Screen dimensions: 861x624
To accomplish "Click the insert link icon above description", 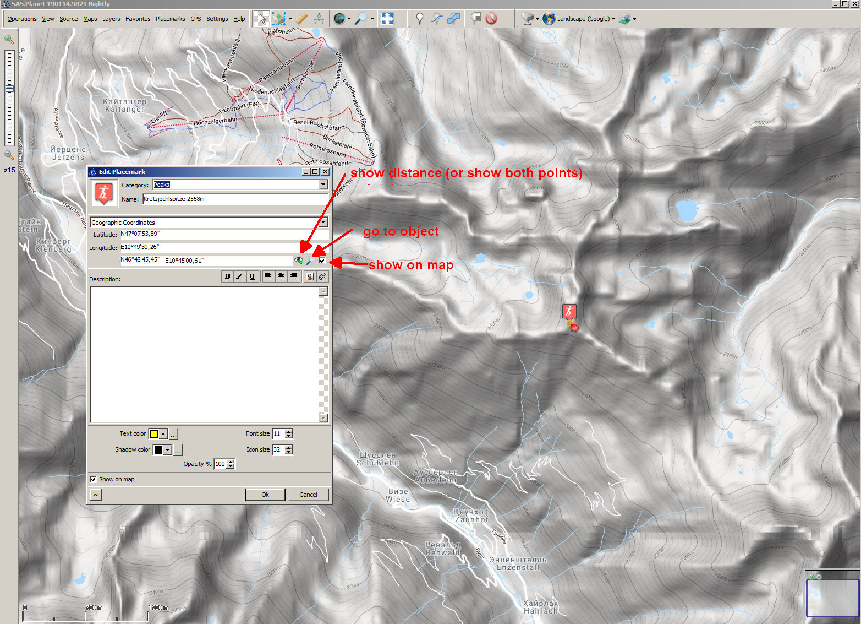I will click(x=322, y=276).
